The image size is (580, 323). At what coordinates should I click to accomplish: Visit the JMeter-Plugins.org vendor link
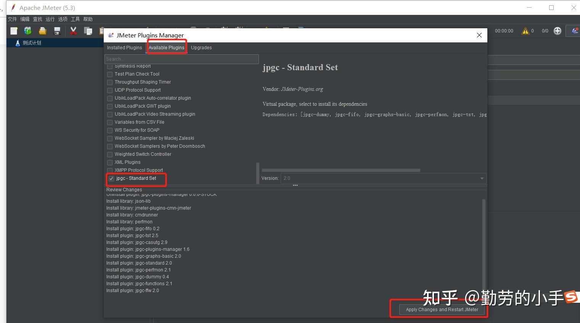coord(302,89)
